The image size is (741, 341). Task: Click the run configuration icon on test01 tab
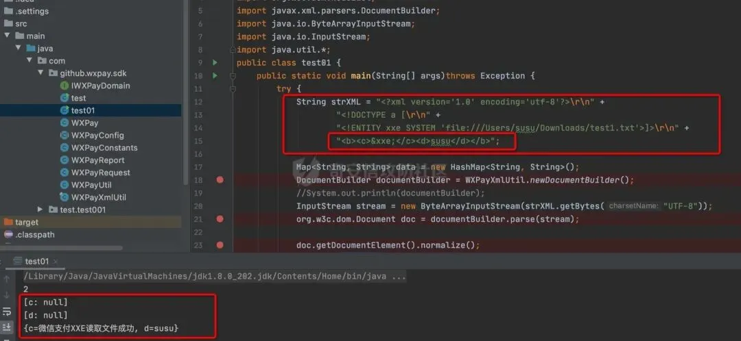coord(17,262)
